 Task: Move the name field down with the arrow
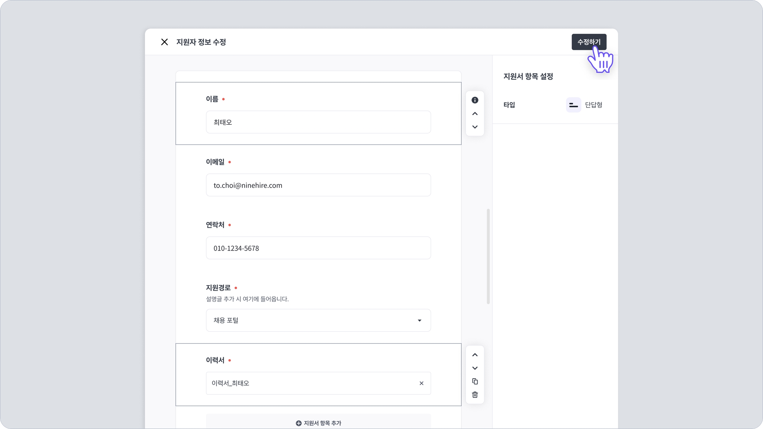pyautogui.click(x=475, y=127)
